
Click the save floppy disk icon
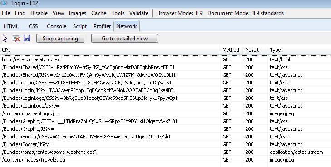tap(27, 38)
